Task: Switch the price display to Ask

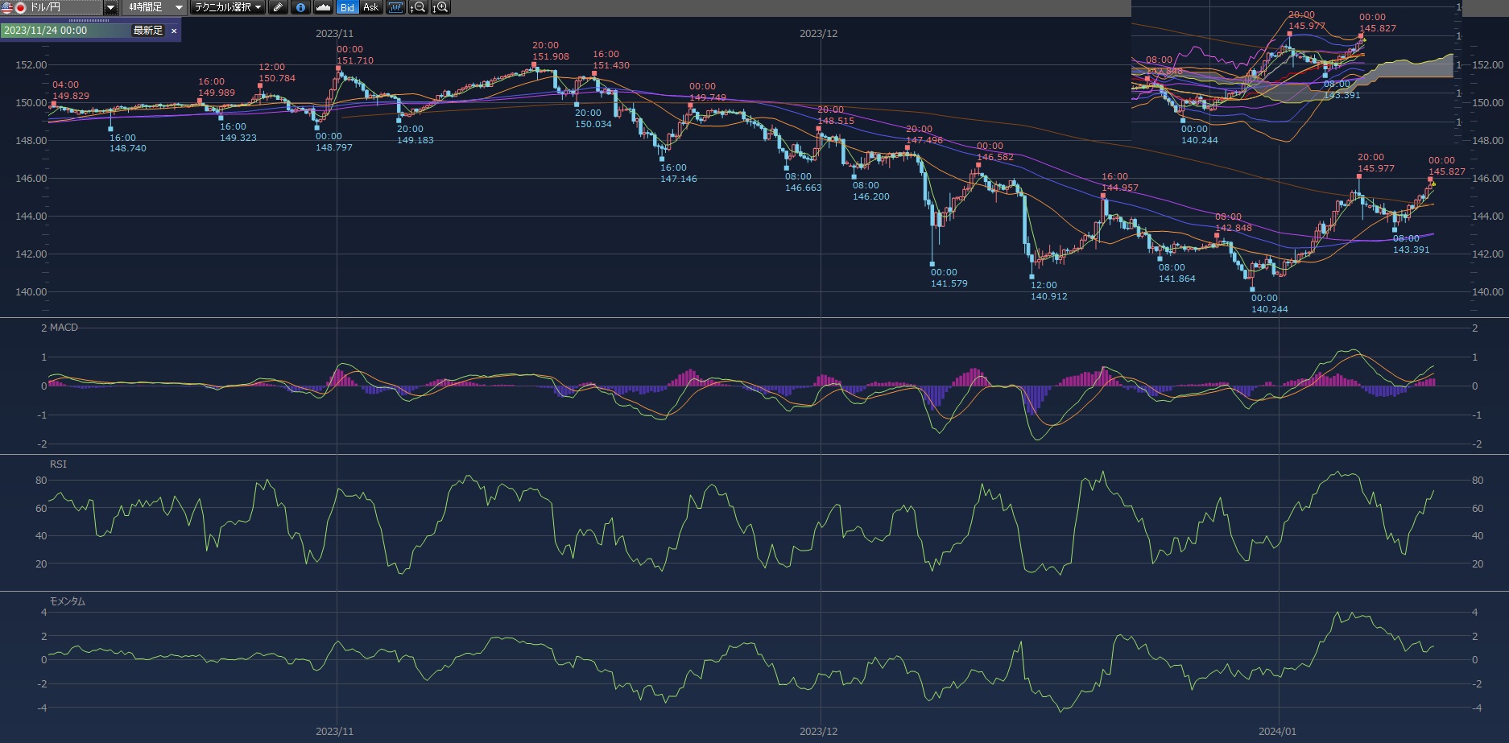Action: coord(370,7)
